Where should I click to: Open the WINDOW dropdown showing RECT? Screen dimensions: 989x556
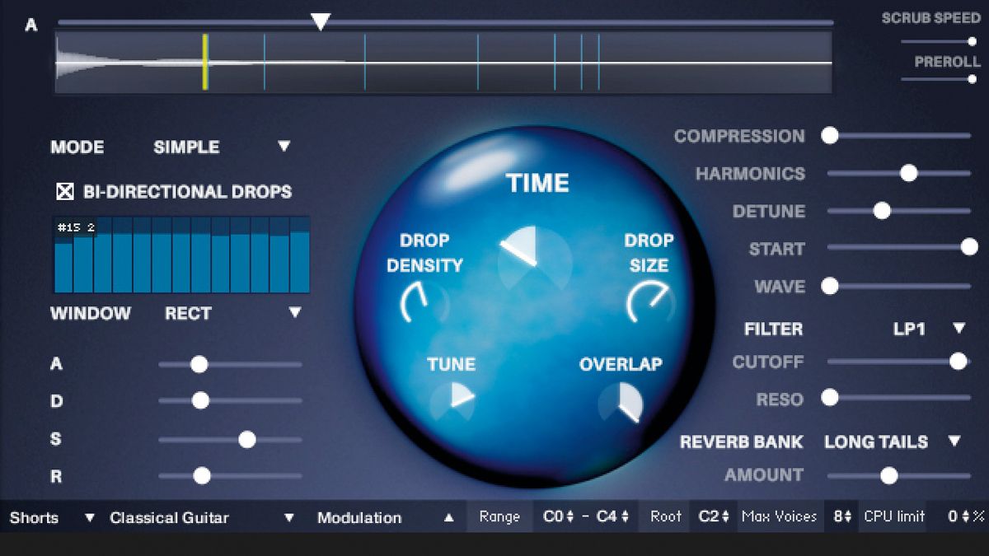click(x=293, y=314)
